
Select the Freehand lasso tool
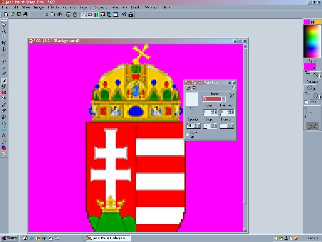tap(4, 62)
